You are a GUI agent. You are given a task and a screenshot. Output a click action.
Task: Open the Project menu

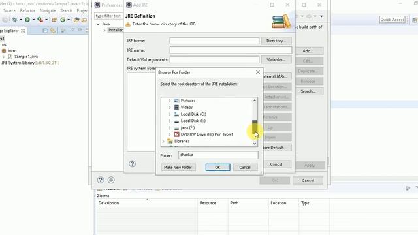point(82,10)
